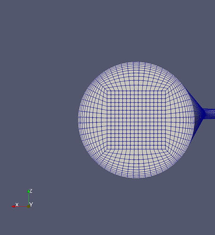Select the X label on the orientation axes

click(17, 204)
